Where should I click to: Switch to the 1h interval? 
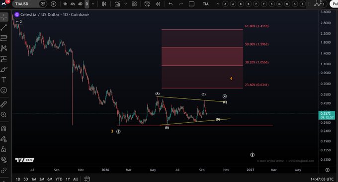pos(65,4)
